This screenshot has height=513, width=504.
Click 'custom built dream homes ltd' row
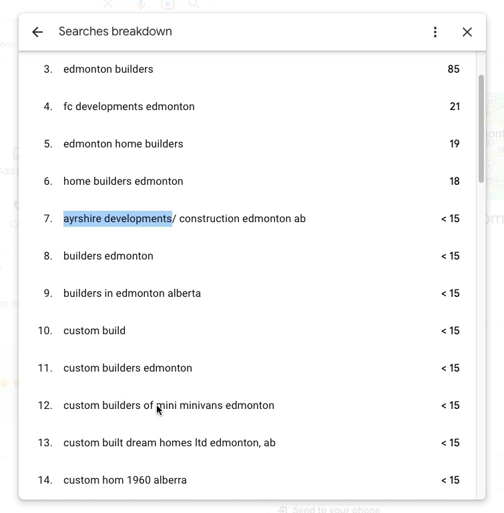(x=169, y=443)
